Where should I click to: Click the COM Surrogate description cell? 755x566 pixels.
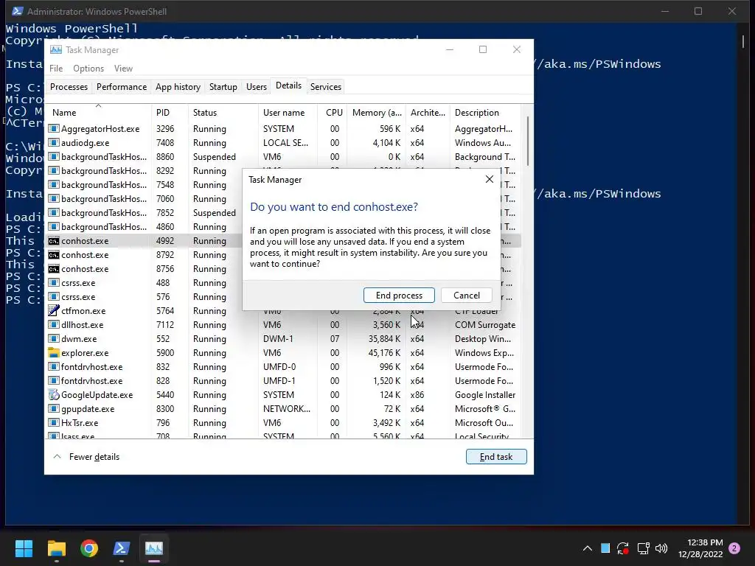(485, 325)
